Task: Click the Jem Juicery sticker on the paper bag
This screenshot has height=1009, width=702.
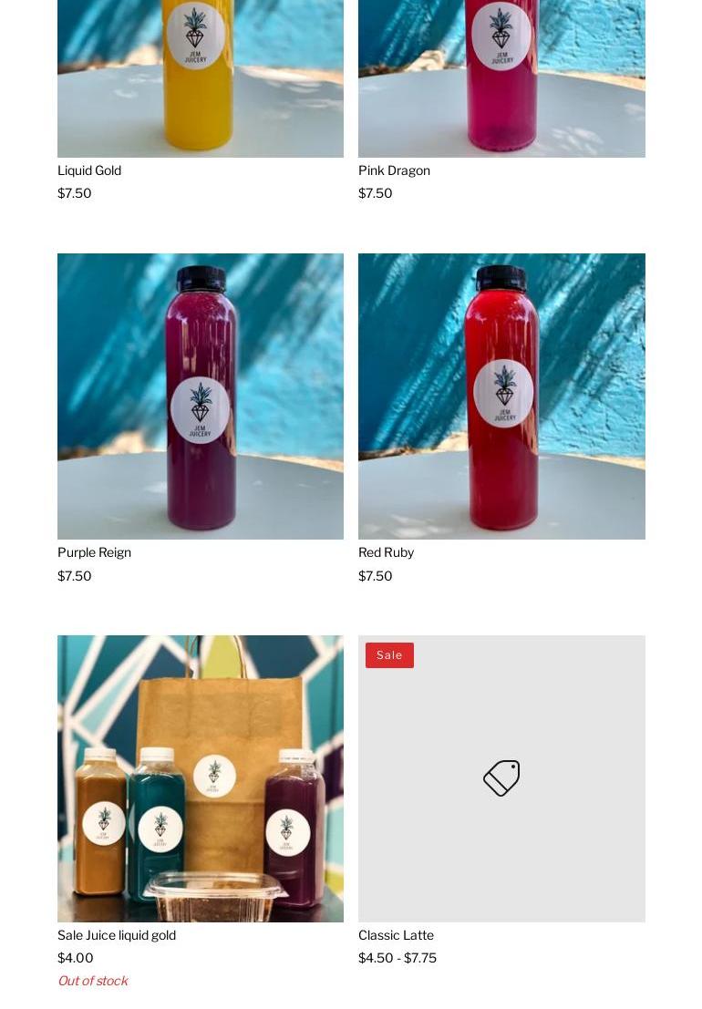Action: (x=214, y=776)
